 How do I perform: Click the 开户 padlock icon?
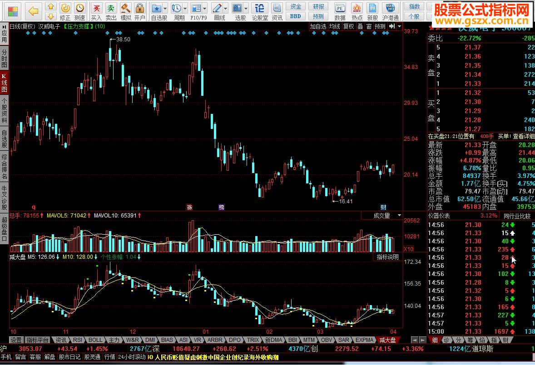140,8
